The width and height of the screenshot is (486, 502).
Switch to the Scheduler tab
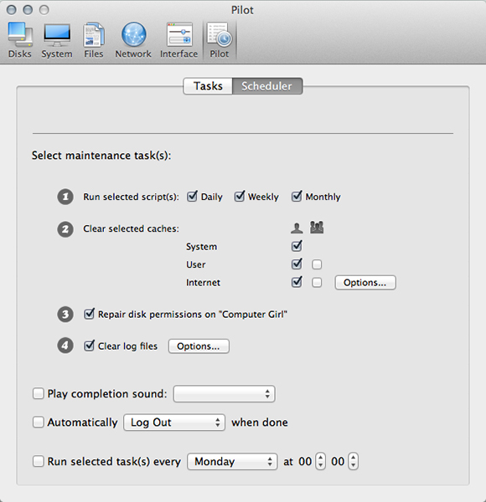(x=267, y=86)
